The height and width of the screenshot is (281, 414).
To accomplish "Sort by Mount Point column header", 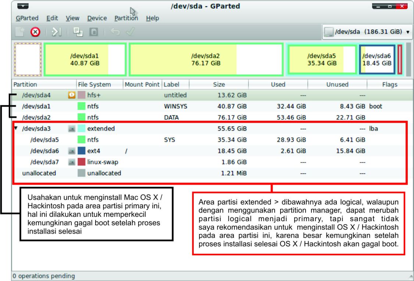I will [x=142, y=84].
